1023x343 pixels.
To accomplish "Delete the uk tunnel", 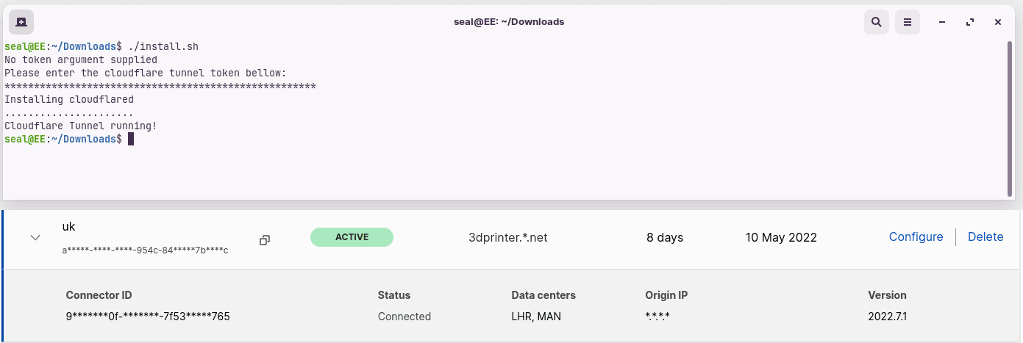I will pos(985,237).
